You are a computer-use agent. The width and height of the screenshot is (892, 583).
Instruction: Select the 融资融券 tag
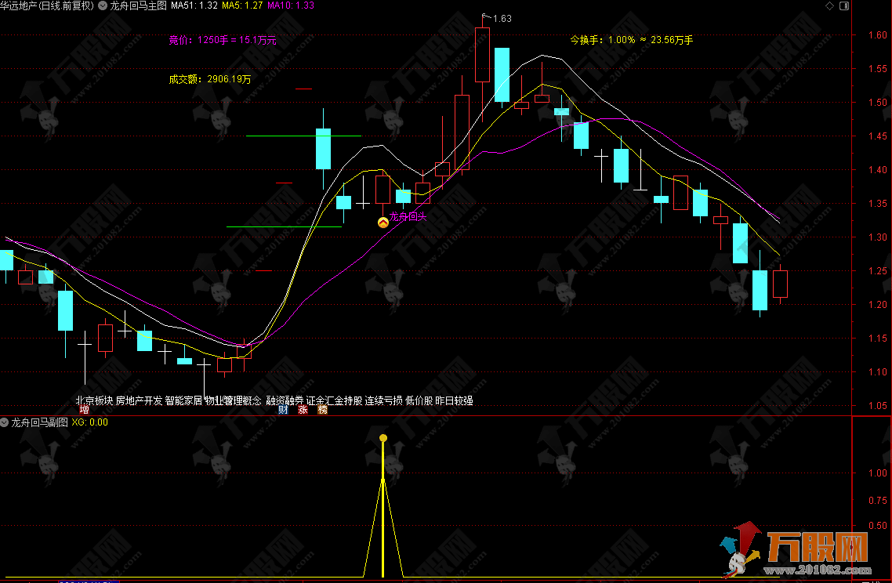[x=285, y=400]
